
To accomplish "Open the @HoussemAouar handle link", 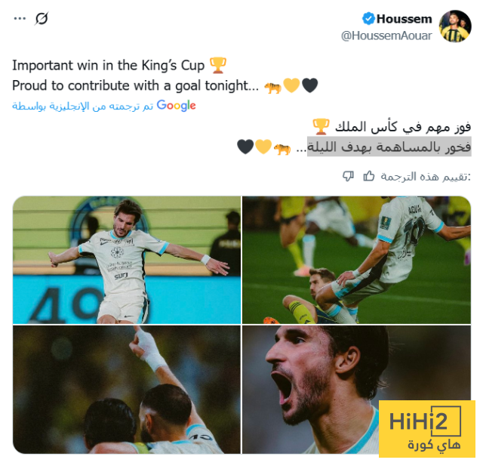I will click(x=386, y=35).
